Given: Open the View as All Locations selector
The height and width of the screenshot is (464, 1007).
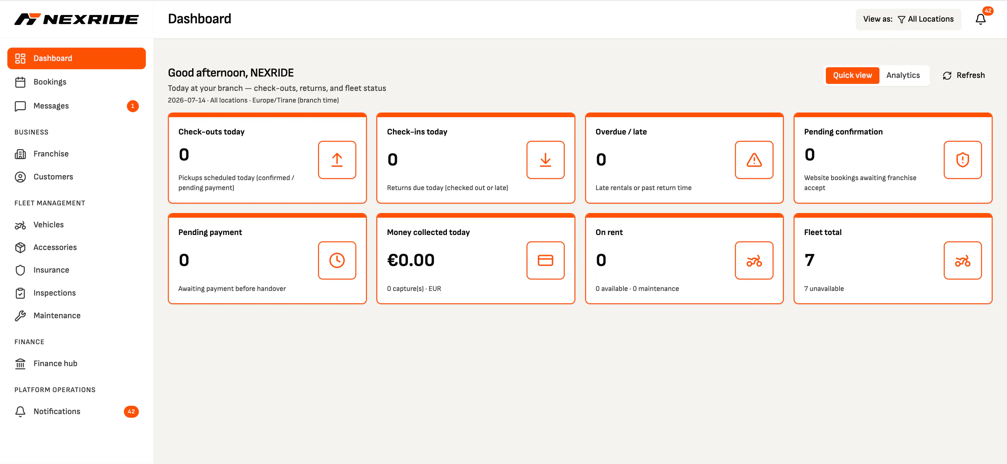Looking at the screenshot, I should [x=908, y=19].
